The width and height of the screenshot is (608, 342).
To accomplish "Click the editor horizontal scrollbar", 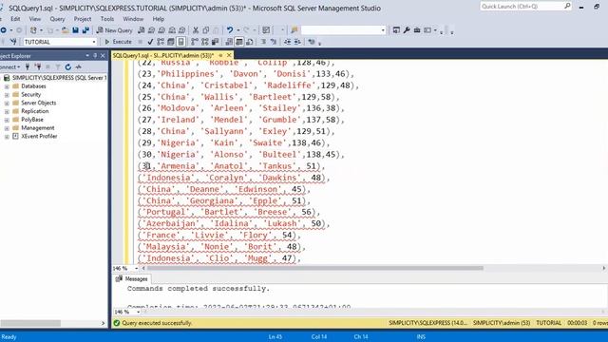I will [315, 268].
